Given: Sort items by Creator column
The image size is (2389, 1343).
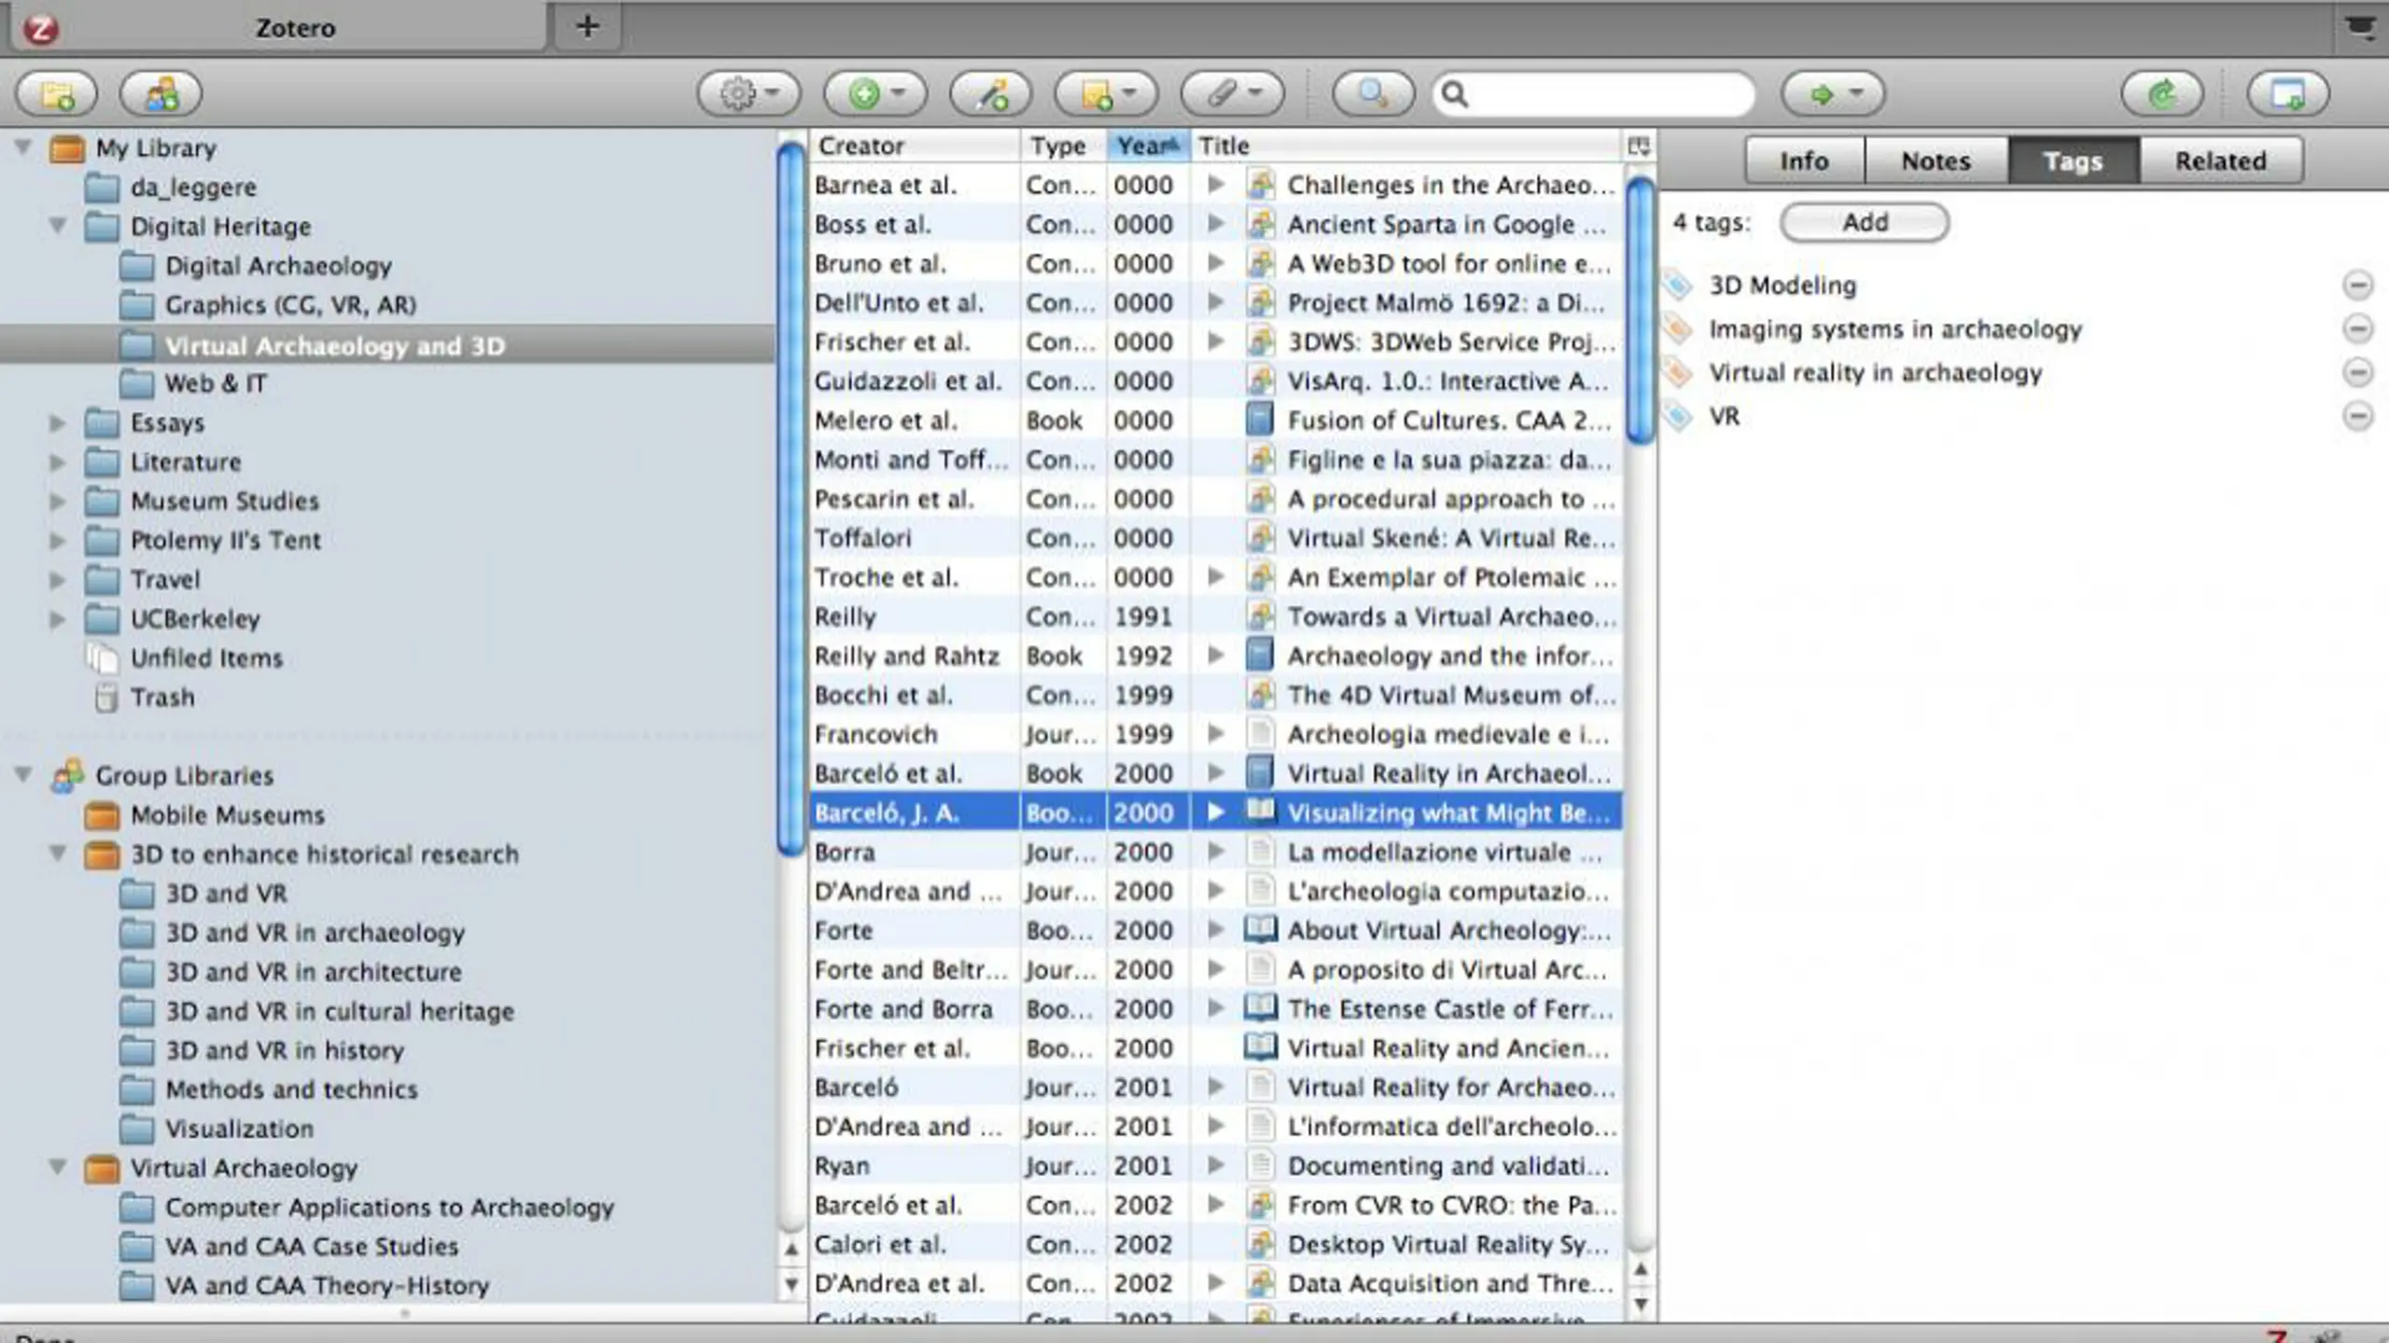Looking at the screenshot, I should pos(915,146).
